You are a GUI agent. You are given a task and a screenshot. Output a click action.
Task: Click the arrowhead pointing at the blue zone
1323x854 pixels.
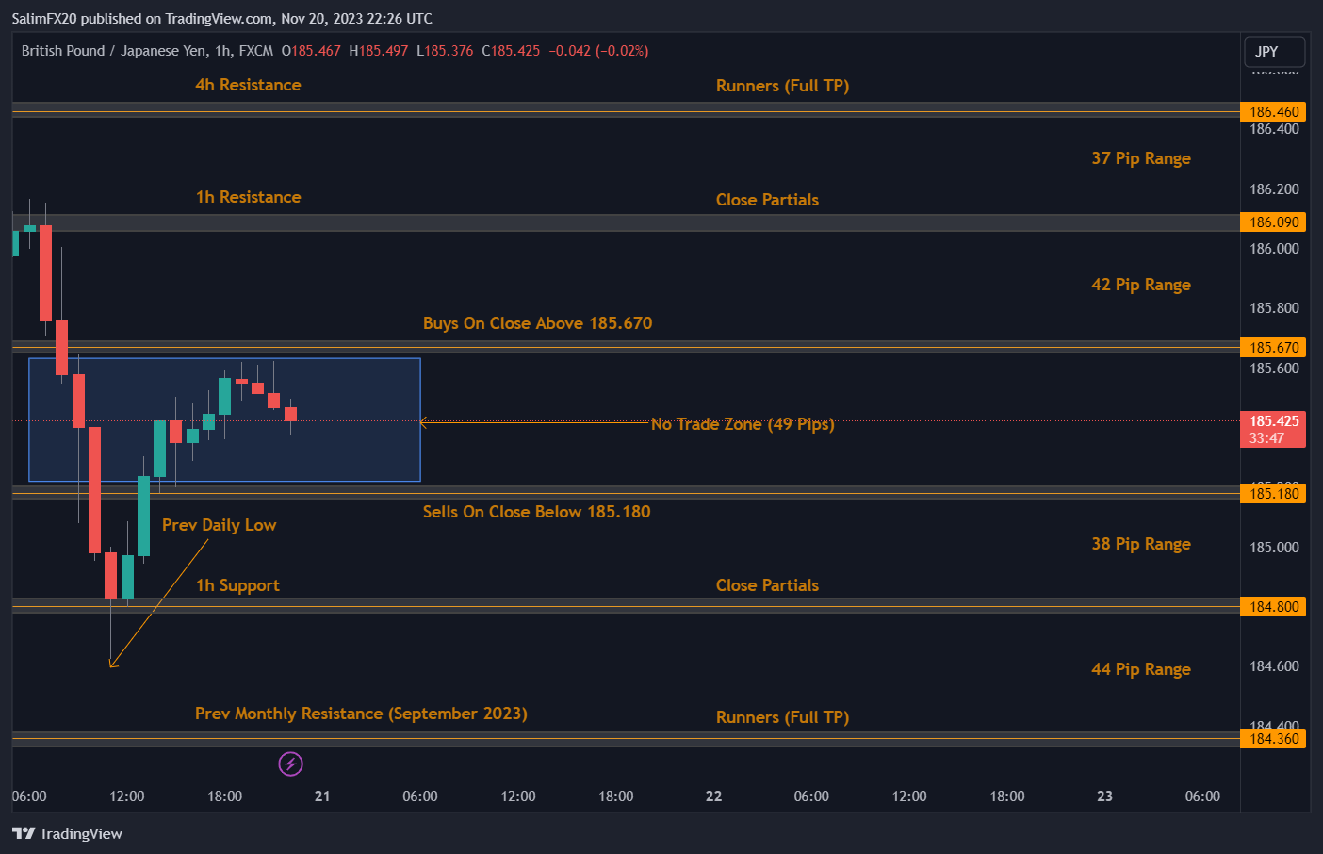click(x=424, y=423)
